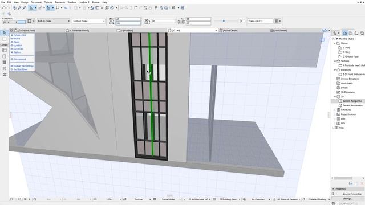Collapse the Elevations tree node
This screenshot has width=365, height=205.
[x=335, y=69]
